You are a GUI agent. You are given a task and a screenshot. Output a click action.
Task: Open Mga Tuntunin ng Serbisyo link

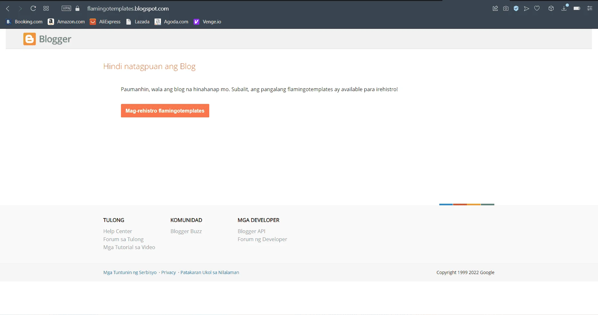130,272
